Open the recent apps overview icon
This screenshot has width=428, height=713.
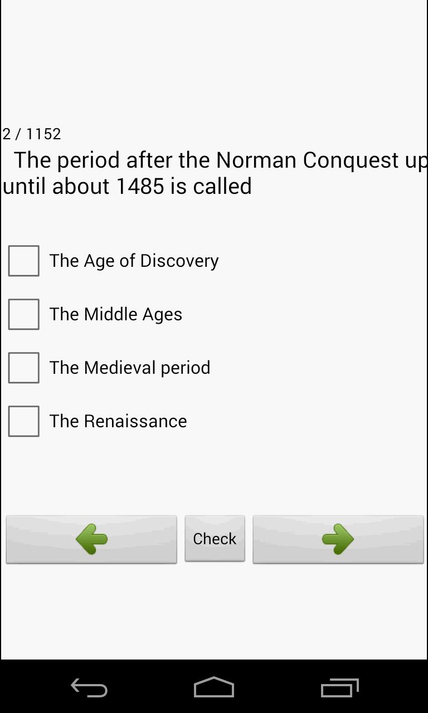[339, 687]
